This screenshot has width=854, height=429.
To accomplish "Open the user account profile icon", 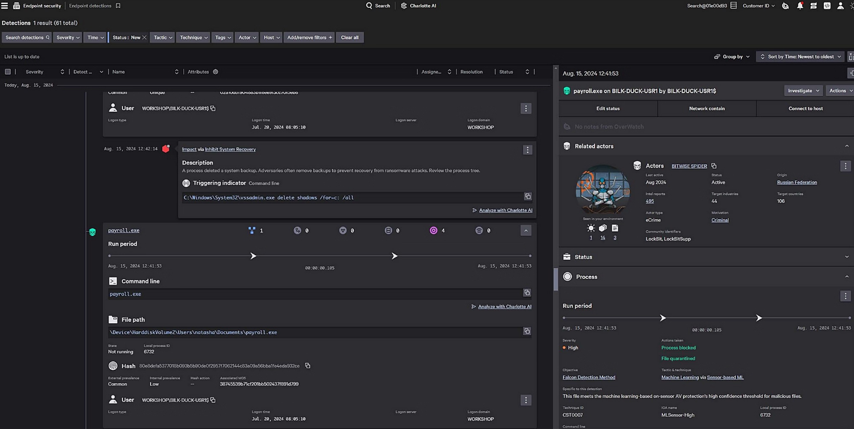I will (840, 6).
